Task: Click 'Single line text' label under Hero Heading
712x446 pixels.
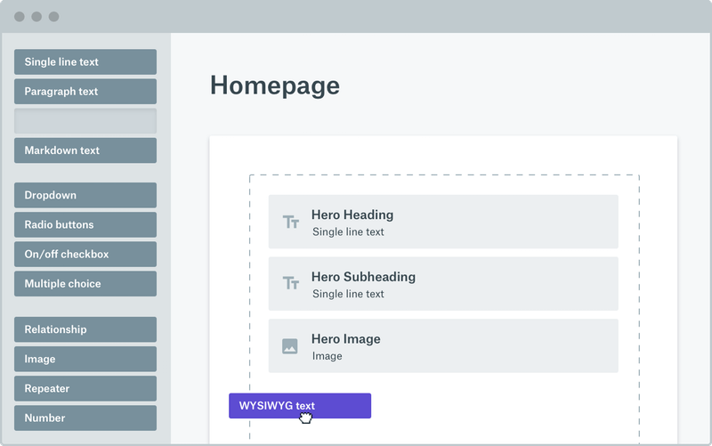Action: pos(348,232)
